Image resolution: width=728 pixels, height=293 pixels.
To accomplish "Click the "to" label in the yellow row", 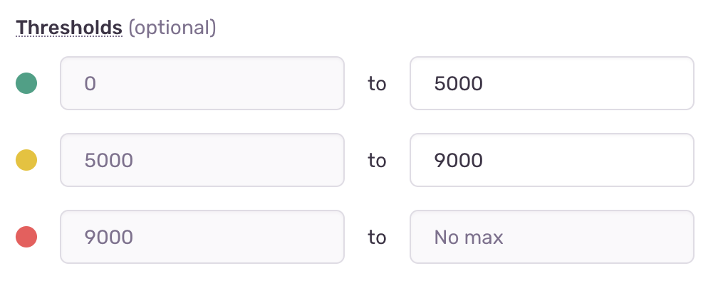I will coord(377,161).
